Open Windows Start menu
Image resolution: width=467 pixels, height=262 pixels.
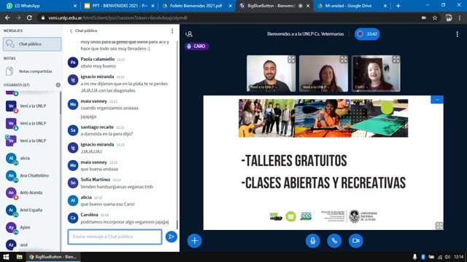tap(6, 257)
